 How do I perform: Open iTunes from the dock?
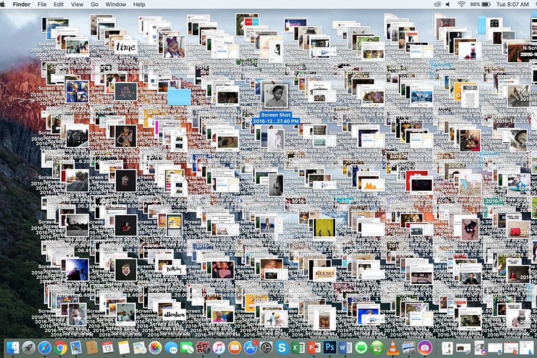tap(219, 348)
